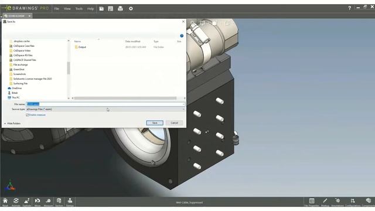
Task: Sort by the Date modified column header
Action: coord(133,42)
